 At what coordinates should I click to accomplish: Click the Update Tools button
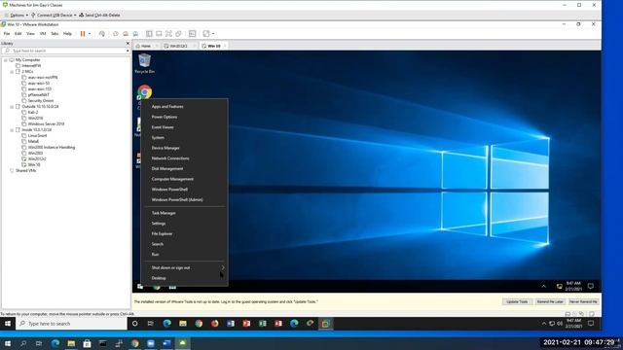(517, 301)
